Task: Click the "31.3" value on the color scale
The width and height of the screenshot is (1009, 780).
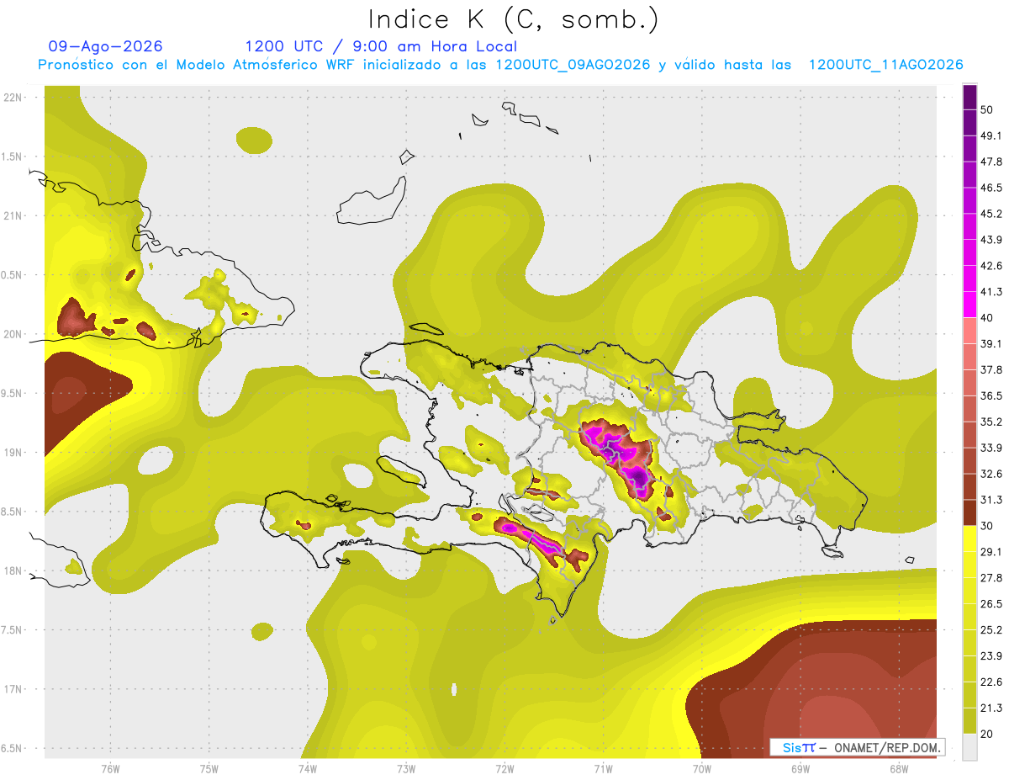Action: point(991,500)
